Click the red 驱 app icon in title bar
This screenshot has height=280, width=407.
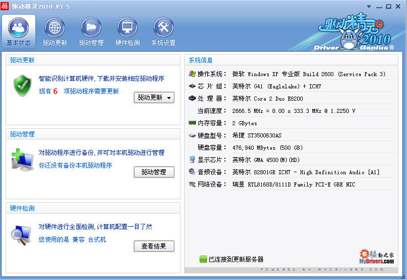pyautogui.click(x=5, y=6)
